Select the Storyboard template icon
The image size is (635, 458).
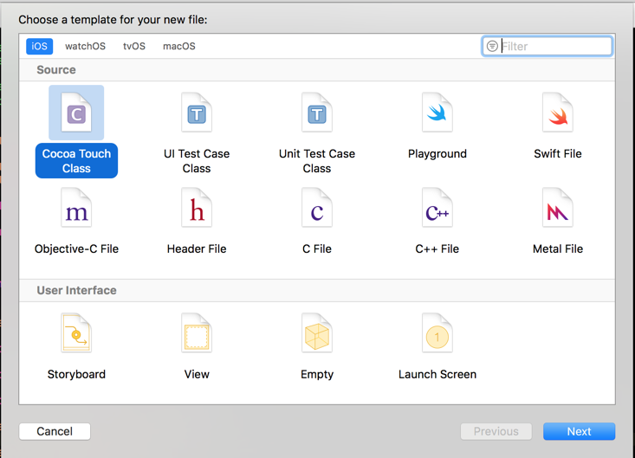point(76,334)
